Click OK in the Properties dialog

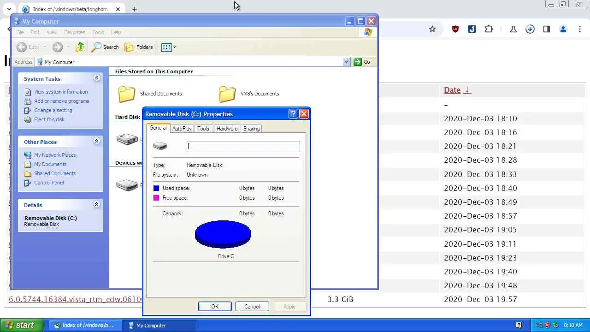pos(215,307)
